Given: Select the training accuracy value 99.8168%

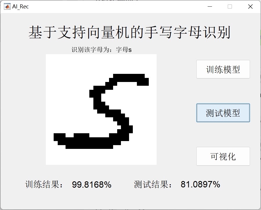Looking at the screenshot, I should 92,185.
